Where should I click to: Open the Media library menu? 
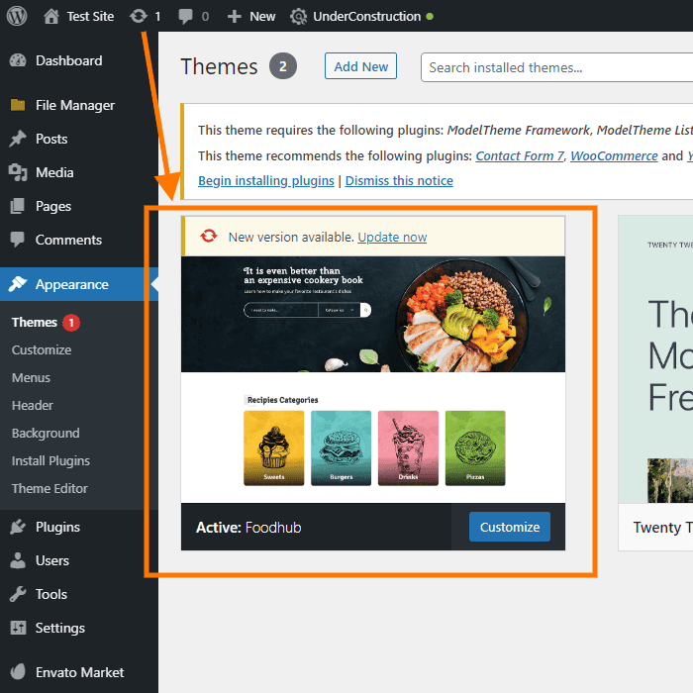54,172
